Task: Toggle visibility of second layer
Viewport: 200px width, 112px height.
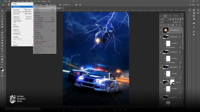Action: coord(161,37)
